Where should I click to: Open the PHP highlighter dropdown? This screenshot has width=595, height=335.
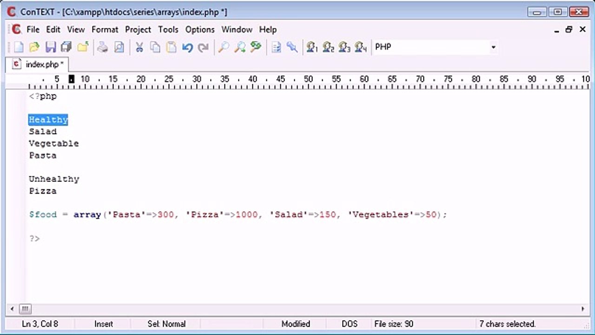493,47
